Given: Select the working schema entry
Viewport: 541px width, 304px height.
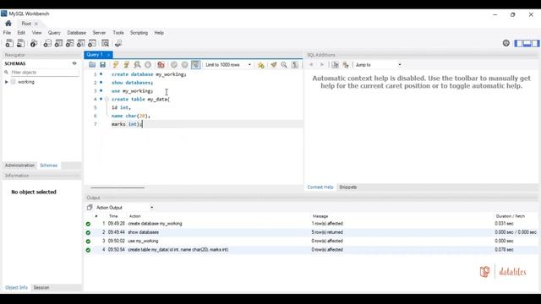Looking at the screenshot, I should click(26, 82).
